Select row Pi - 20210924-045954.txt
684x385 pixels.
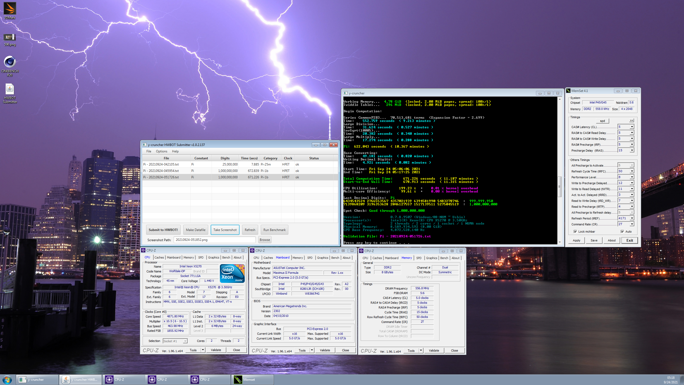click(240, 171)
